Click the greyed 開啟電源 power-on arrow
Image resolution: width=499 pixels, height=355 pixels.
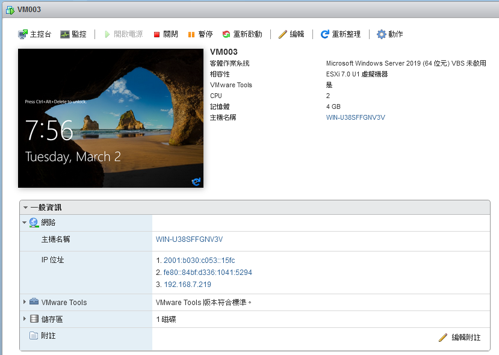[107, 34]
